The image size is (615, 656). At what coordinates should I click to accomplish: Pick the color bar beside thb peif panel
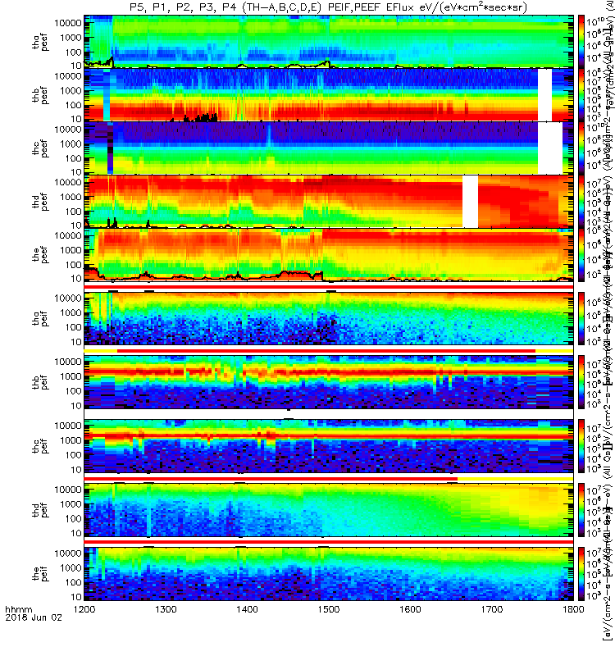(581, 382)
